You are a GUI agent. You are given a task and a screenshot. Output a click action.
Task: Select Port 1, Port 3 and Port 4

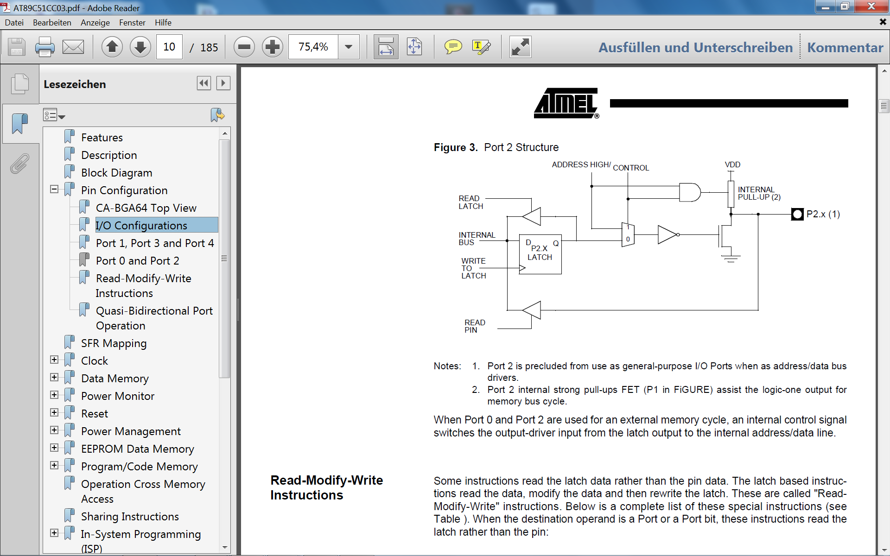coord(155,243)
